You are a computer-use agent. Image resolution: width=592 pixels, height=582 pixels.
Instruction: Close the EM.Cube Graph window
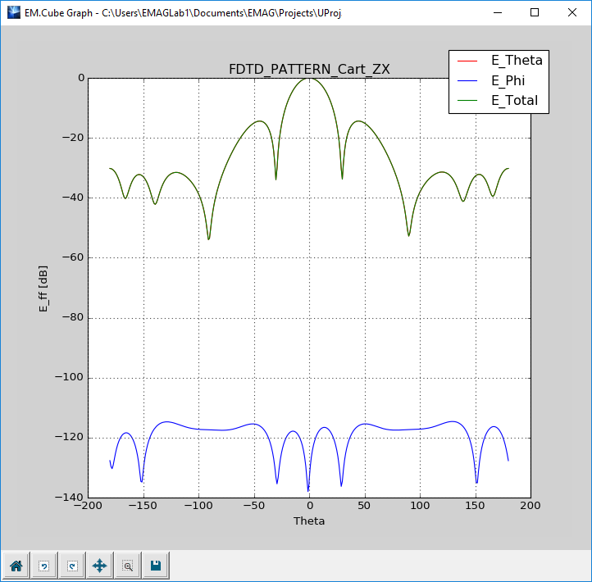pyautogui.click(x=572, y=12)
